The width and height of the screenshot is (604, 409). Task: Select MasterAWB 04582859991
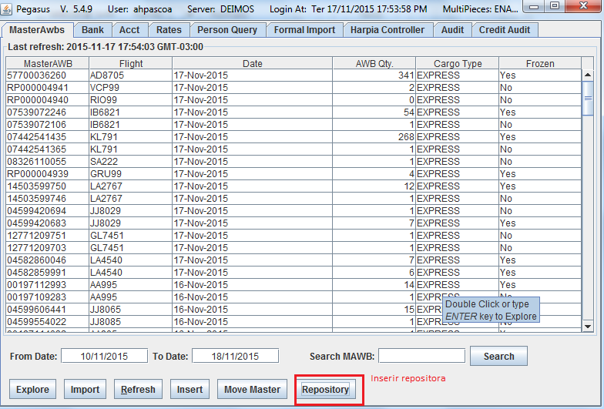tap(48, 273)
